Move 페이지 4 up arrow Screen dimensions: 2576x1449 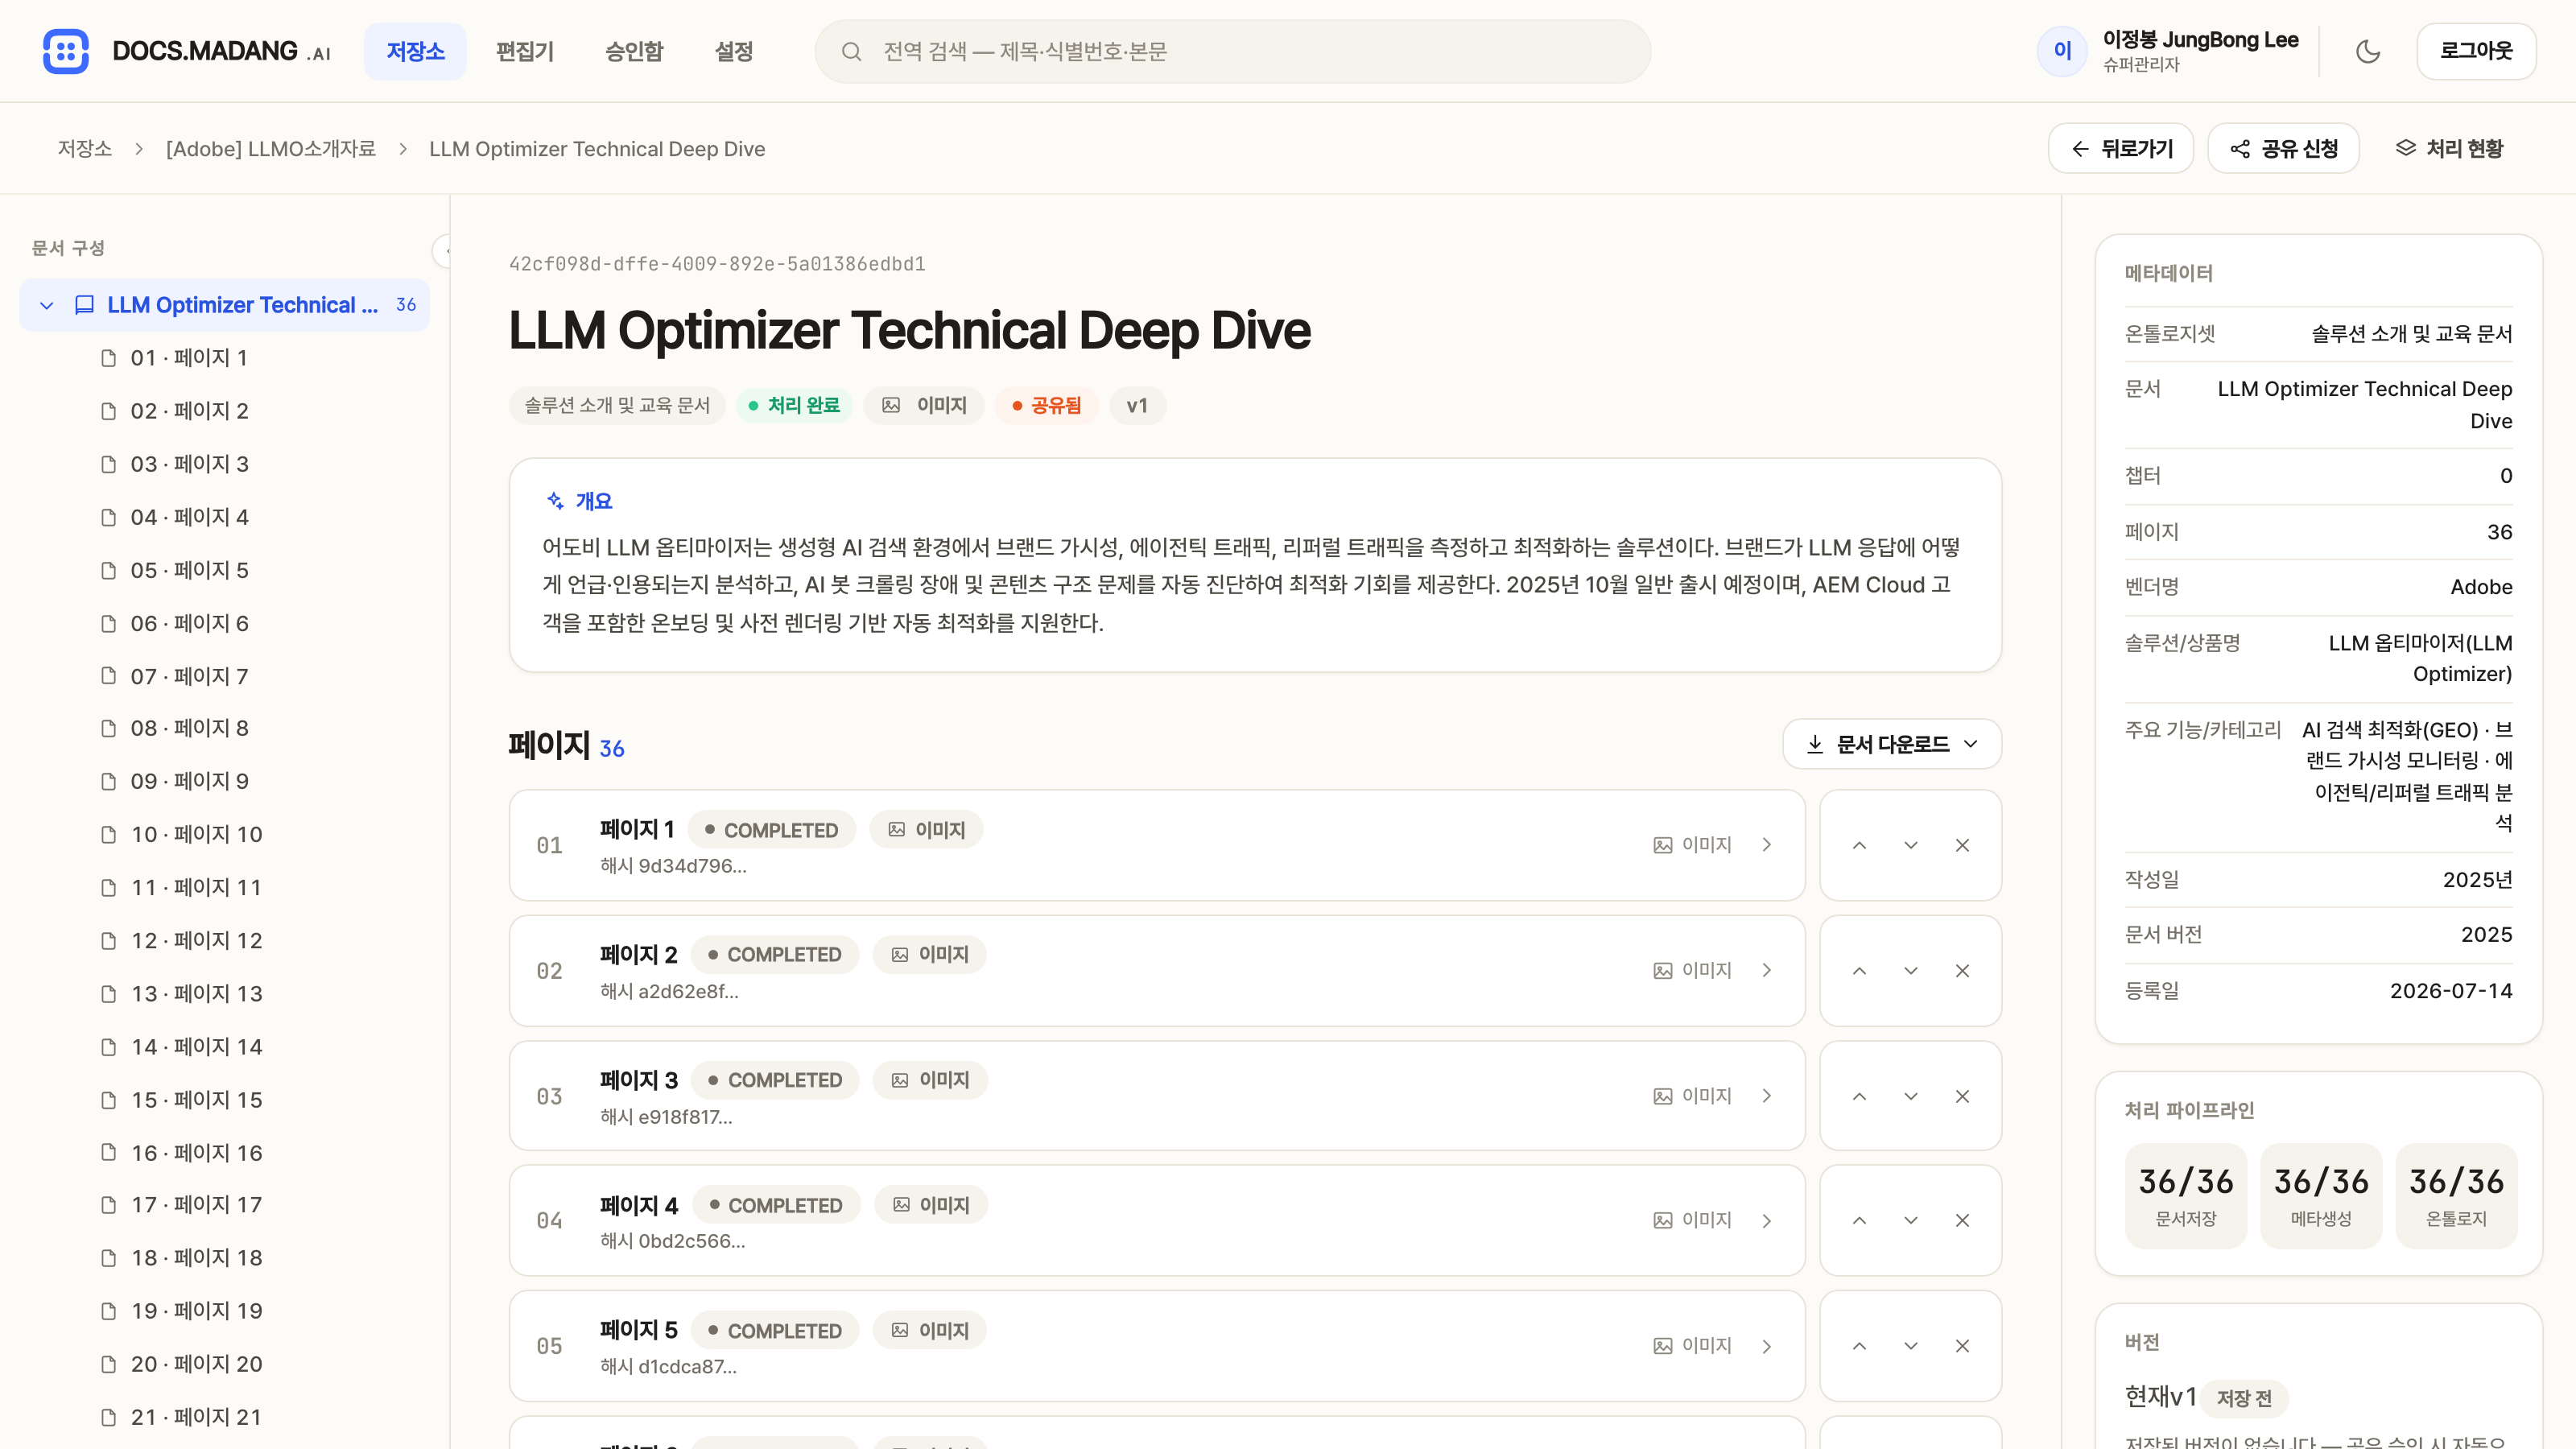coord(1859,1220)
